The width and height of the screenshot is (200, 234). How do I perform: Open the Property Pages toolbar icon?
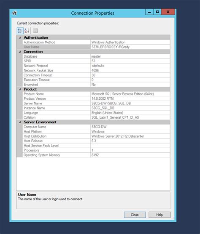tap(35, 31)
